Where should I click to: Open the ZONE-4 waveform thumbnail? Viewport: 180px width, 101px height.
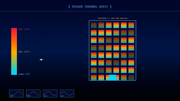point(67,93)
